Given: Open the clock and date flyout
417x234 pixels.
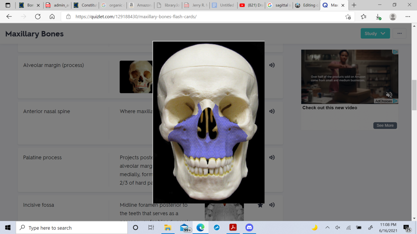Looking at the screenshot, I should 388,228.
